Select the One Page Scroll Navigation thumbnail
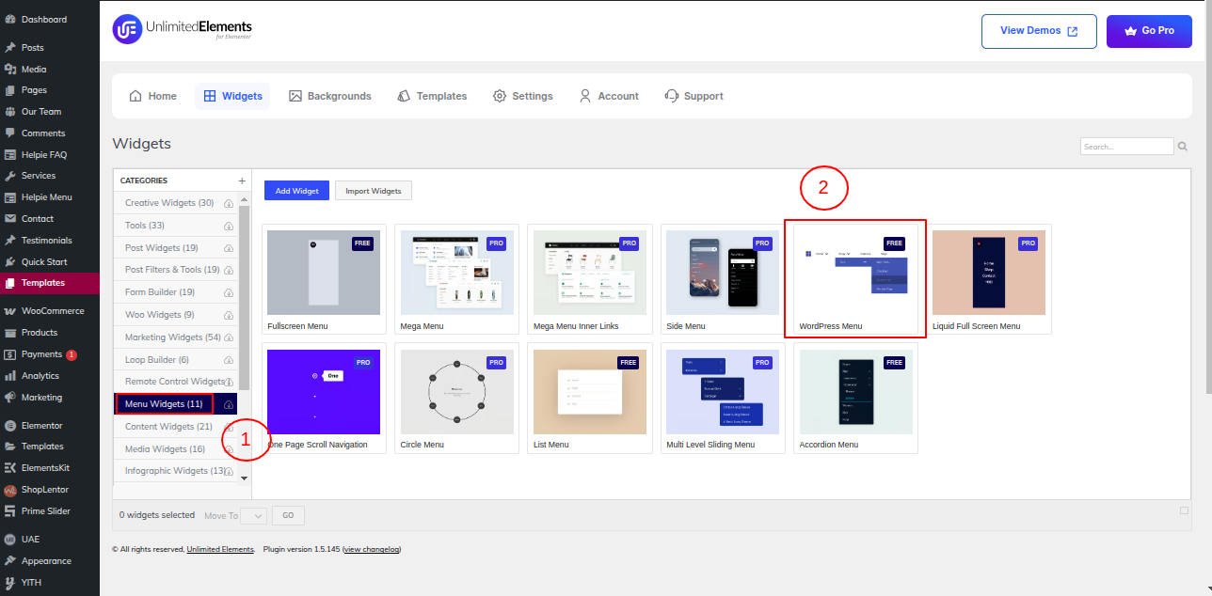1212x596 pixels. (x=324, y=391)
